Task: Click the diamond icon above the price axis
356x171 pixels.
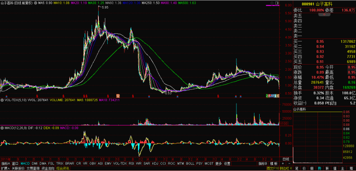Action: click(272, 3)
